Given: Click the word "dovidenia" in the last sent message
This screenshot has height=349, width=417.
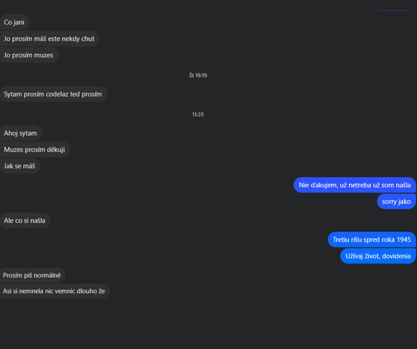Looking at the screenshot, I should 394,256.
